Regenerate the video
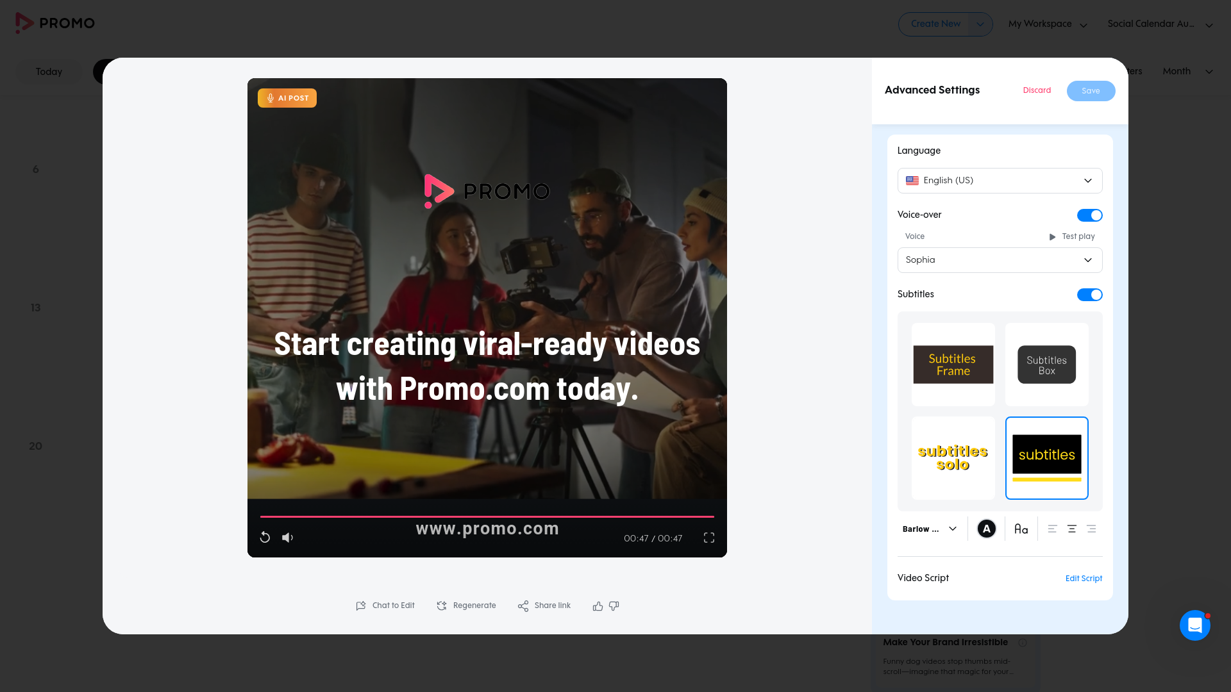The image size is (1231, 692). [466, 605]
